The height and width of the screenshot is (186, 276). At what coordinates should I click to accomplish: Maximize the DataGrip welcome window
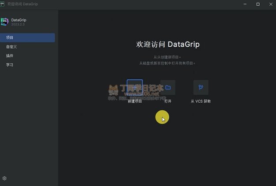[258, 4]
